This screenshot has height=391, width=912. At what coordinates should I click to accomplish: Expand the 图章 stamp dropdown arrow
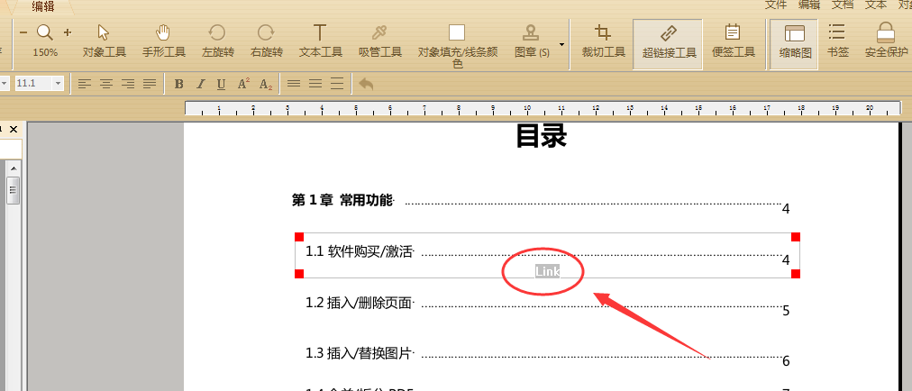coord(561,44)
